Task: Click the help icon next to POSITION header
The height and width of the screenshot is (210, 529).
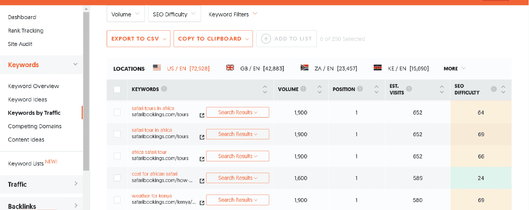Action: click(360, 89)
